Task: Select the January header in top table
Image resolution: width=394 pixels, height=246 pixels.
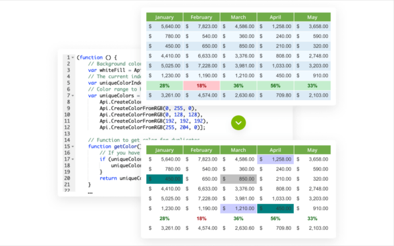Action: (164, 17)
